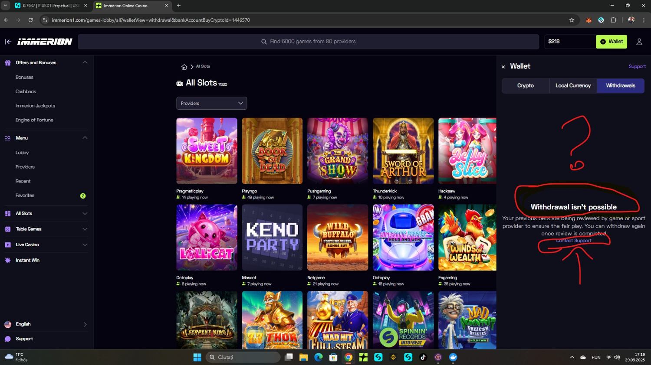Expand the Table Games sidebar section
Image resolution: width=651 pixels, height=365 pixels.
[85, 229]
